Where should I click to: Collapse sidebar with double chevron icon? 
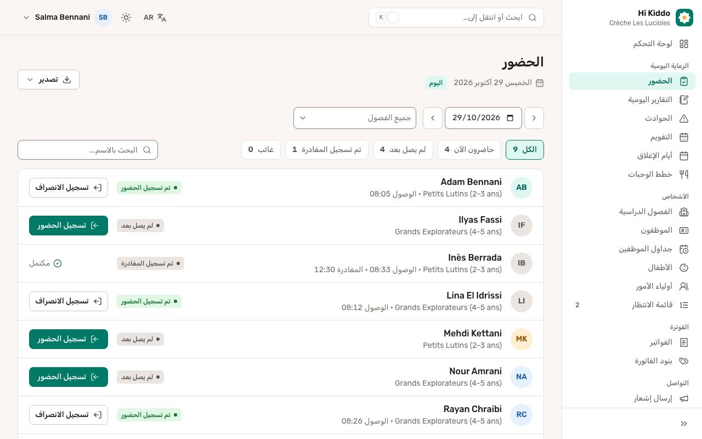[684, 424]
